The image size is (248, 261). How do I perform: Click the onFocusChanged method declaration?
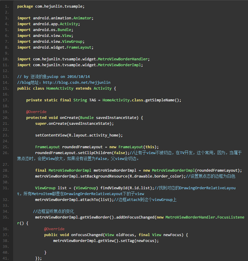click(x=87, y=235)
